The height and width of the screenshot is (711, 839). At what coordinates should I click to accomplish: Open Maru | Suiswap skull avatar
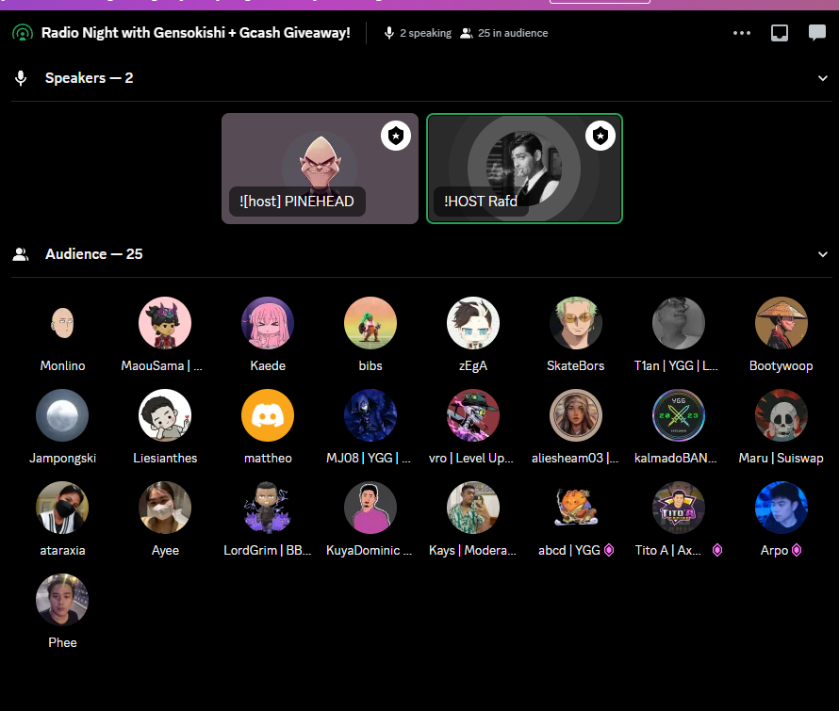781,415
